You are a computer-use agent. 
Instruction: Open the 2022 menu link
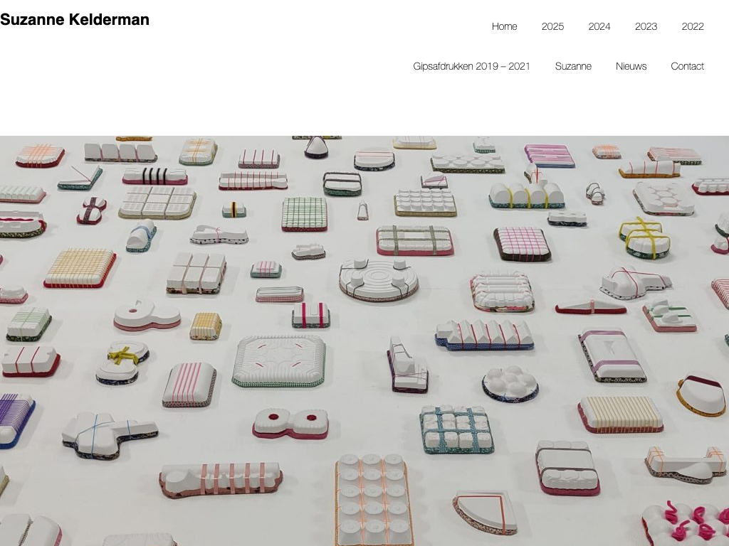(x=692, y=26)
